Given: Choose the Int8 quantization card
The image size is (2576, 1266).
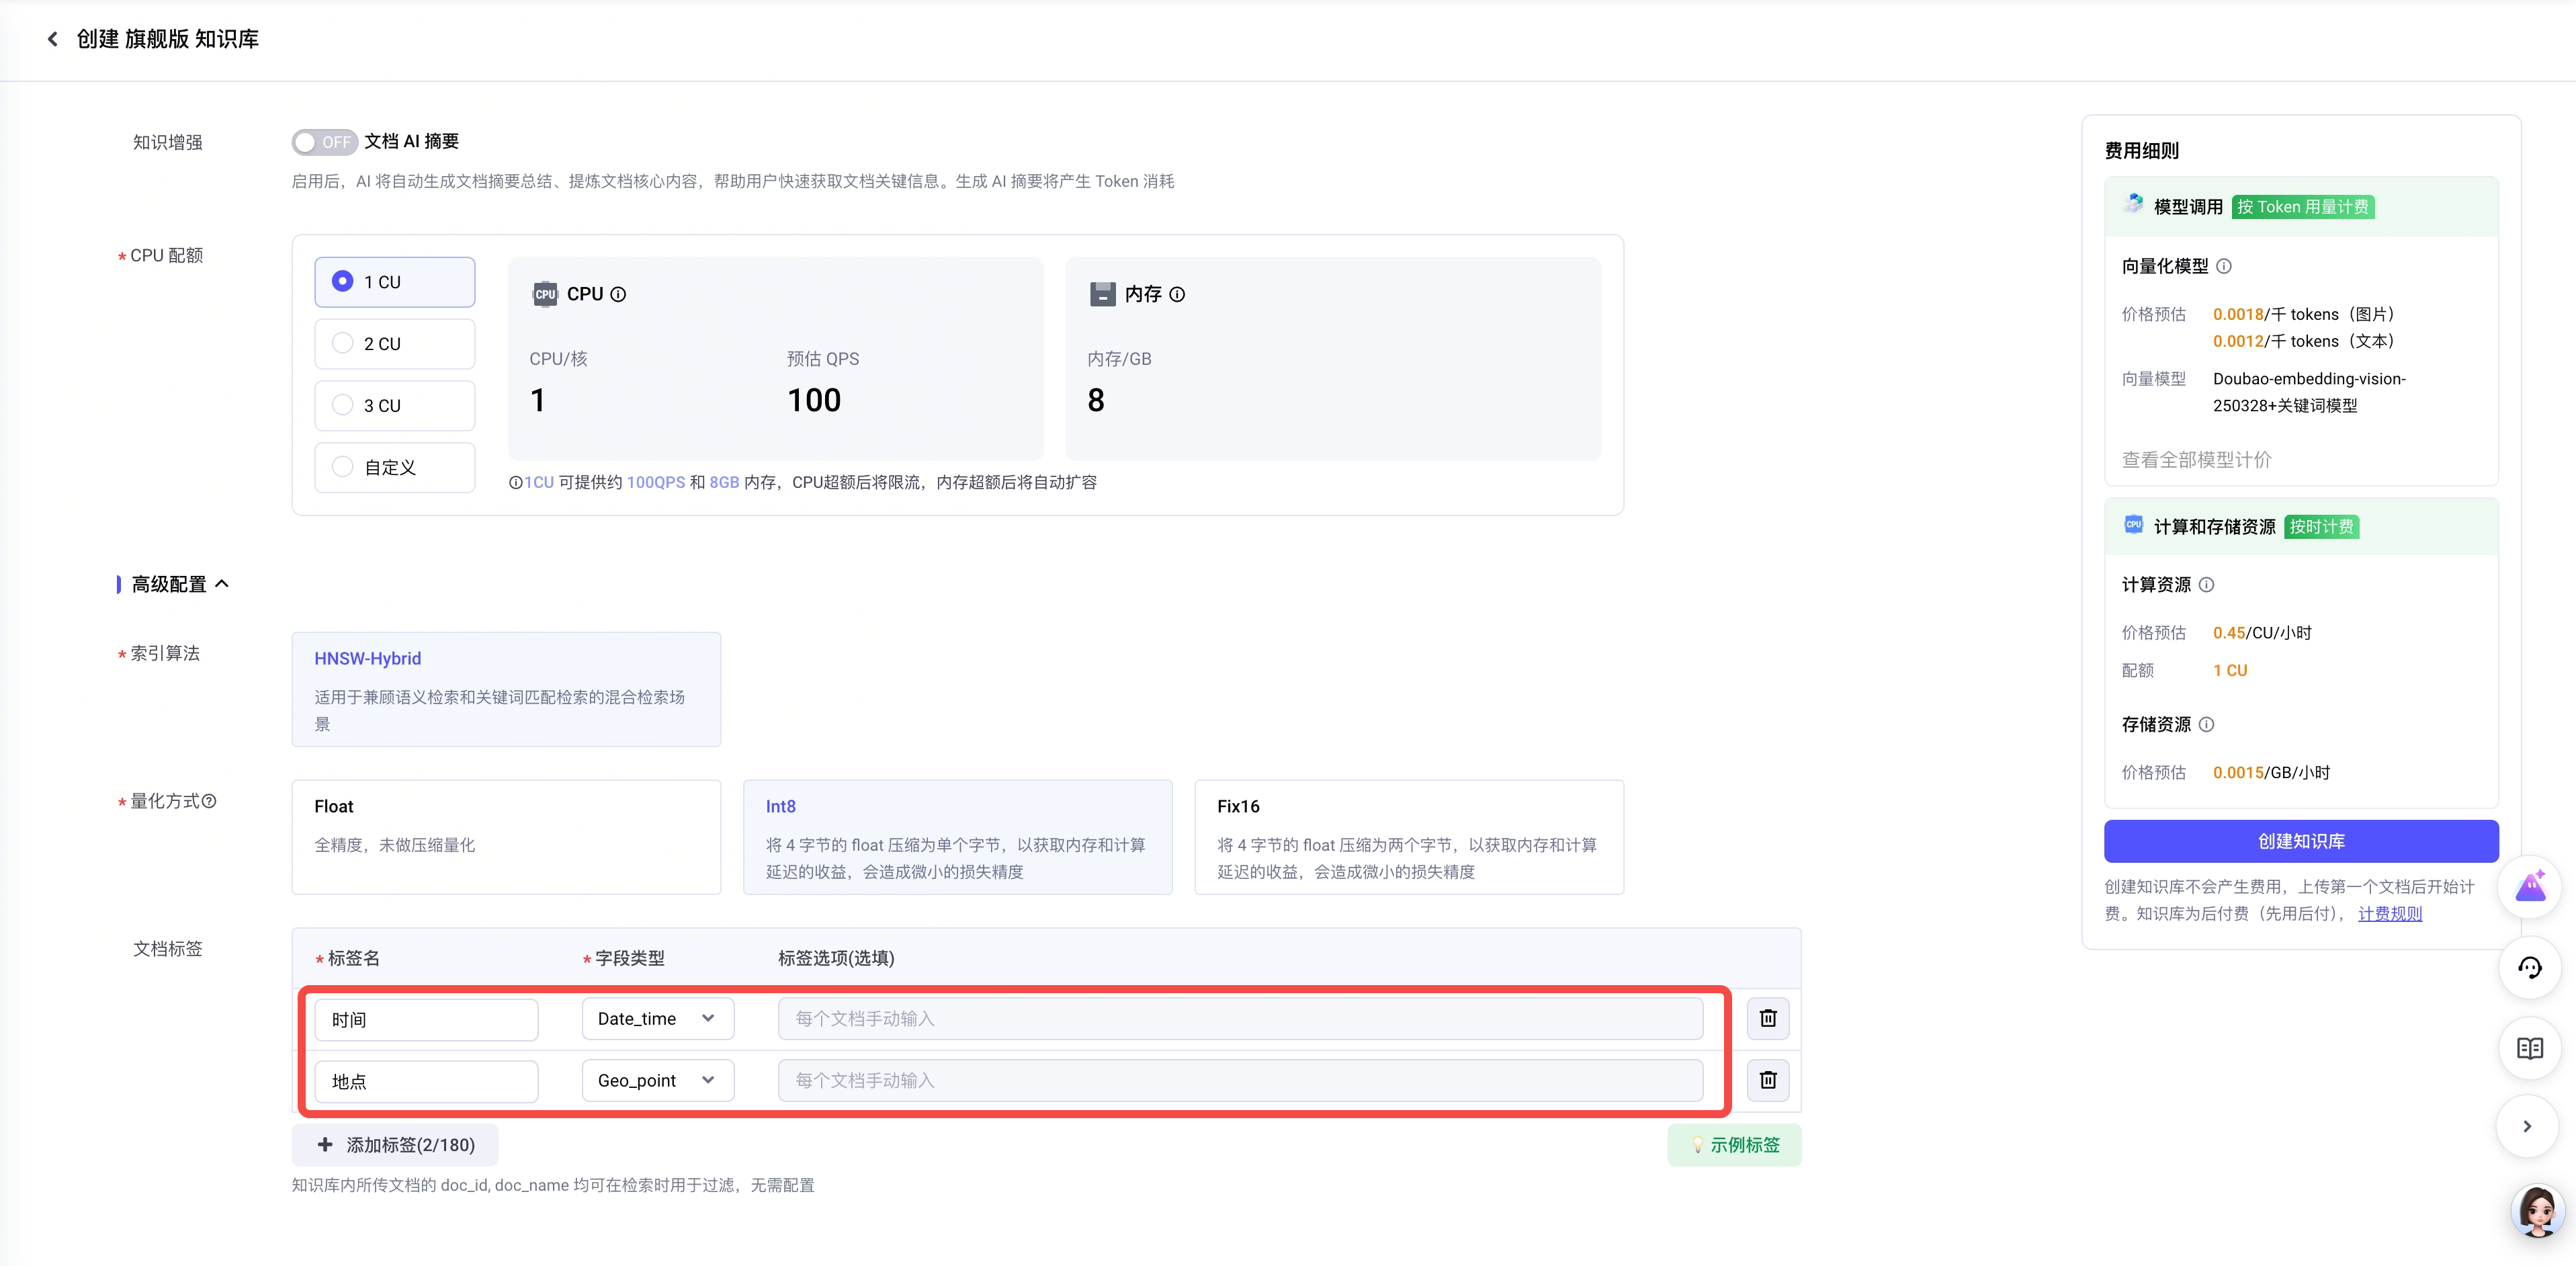Looking at the screenshot, I should point(957,837).
